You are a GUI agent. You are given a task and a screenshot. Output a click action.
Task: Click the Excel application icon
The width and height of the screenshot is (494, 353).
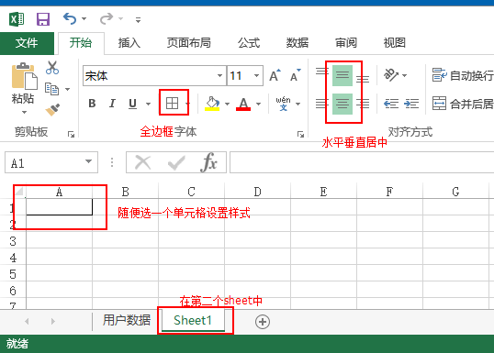tap(17, 19)
